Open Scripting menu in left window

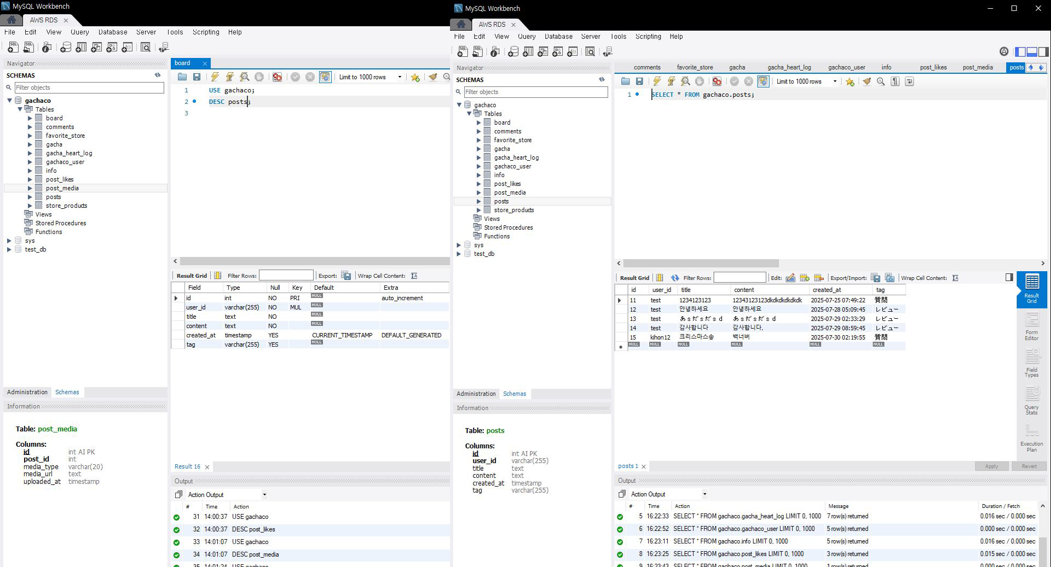click(x=206, y=32)
